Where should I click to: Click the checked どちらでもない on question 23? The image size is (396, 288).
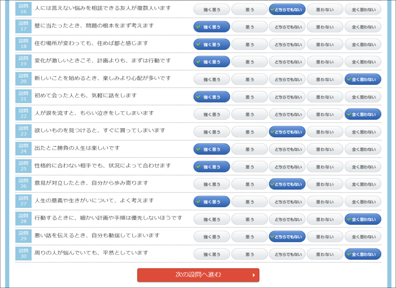(x=287, y=132)
